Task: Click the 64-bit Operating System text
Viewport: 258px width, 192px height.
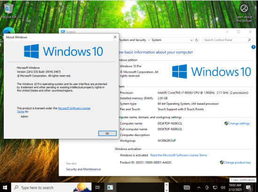Action: (x=188, y=104)
